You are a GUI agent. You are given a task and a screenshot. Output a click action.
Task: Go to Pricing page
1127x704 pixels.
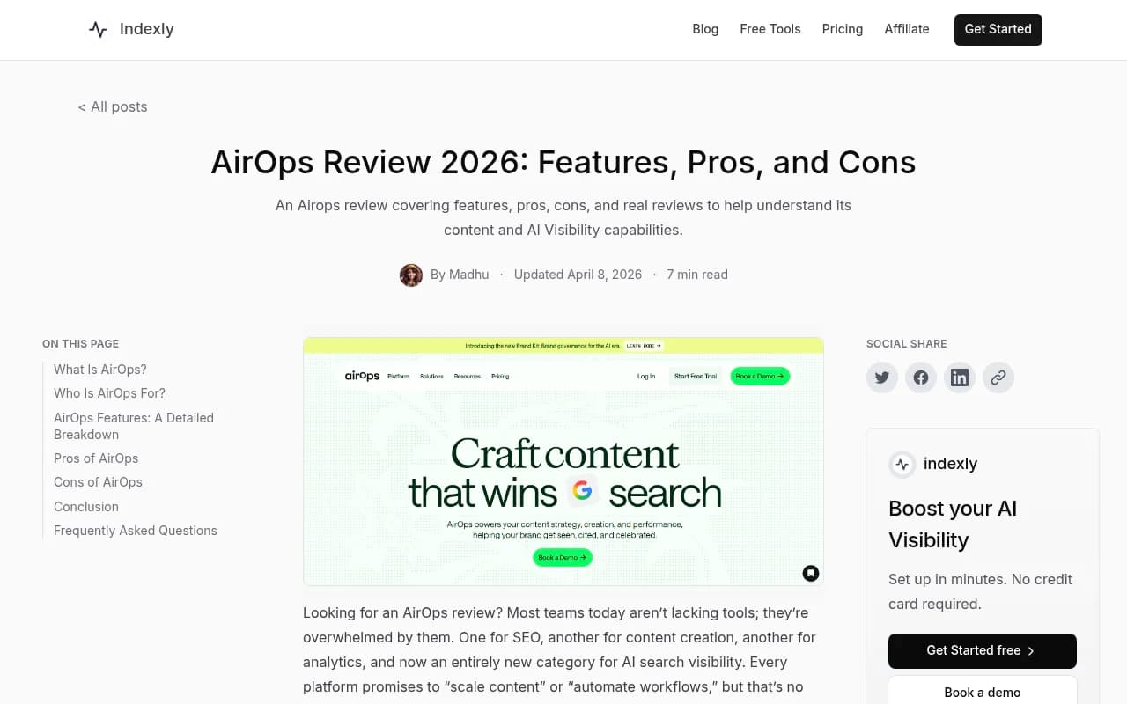coord(843,29)
